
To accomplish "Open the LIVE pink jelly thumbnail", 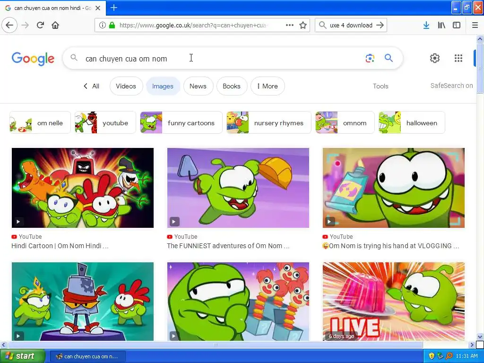I will click(x=394, y=302).
